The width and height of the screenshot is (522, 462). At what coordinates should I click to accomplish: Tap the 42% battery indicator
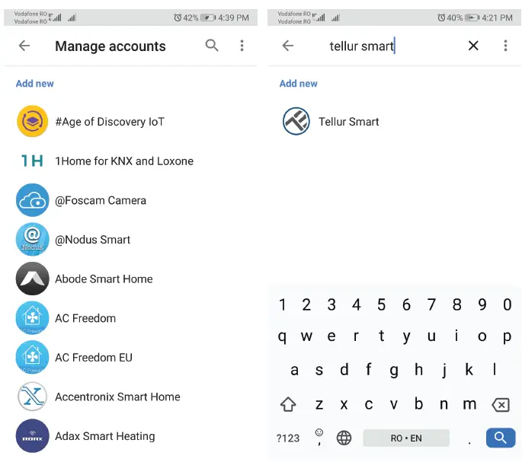pyautogui.click(x=199, y=18)
